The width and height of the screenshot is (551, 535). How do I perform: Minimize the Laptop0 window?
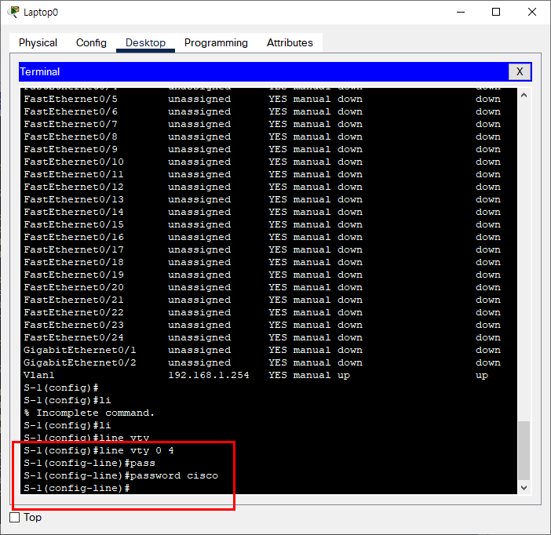pyautogui.click(x=461, y=12)
